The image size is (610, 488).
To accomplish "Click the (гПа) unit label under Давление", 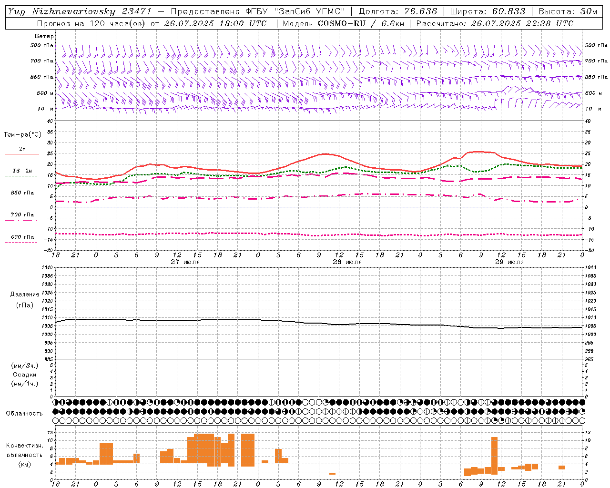I will click(x=25, y=305).
